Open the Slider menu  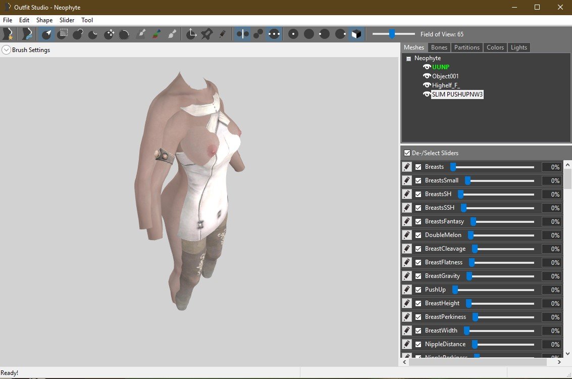[x=67, y=20]
